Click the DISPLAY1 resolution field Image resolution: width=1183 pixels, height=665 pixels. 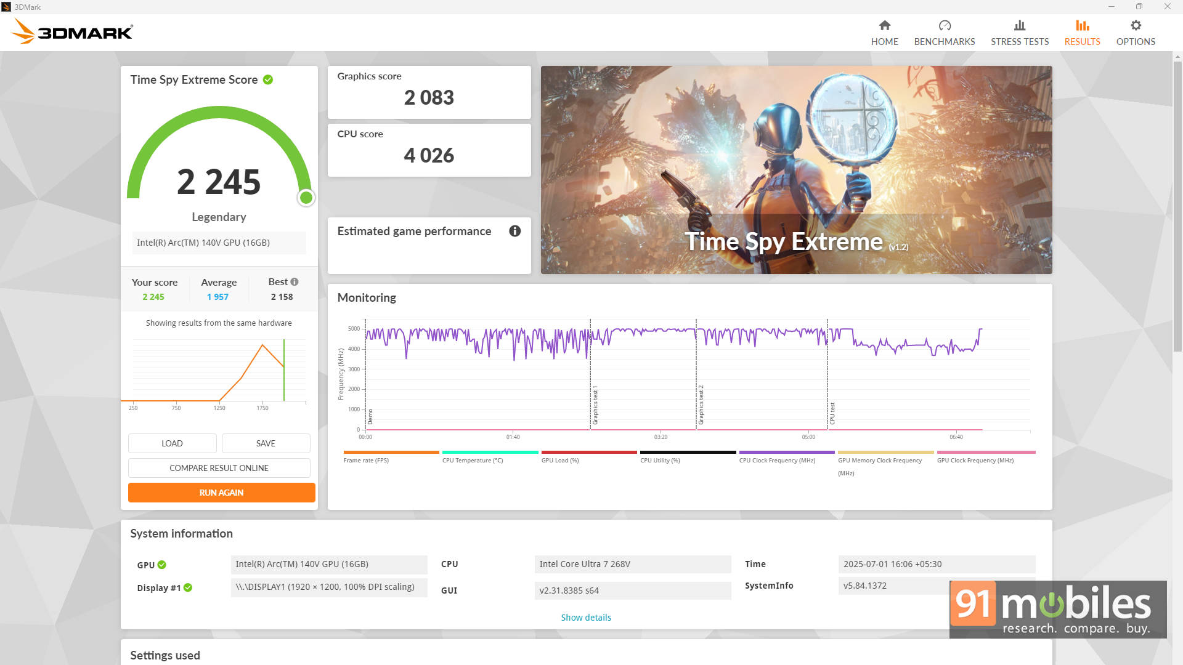pos(329,587)
